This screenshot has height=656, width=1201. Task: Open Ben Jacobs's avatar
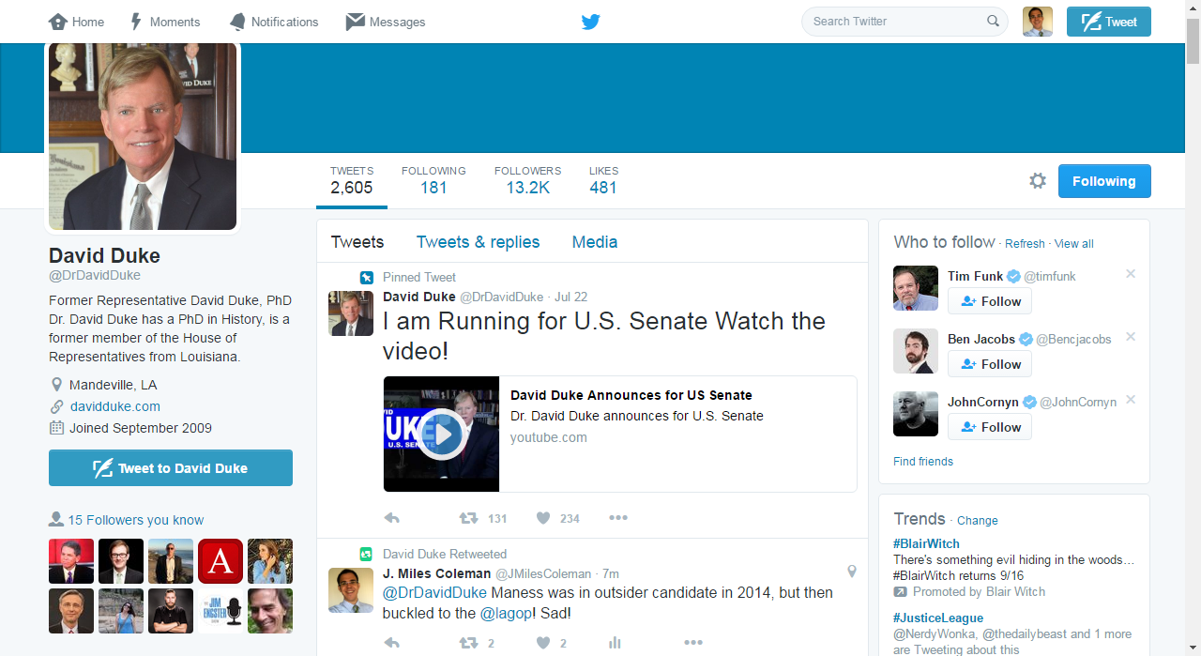point(916,351)
